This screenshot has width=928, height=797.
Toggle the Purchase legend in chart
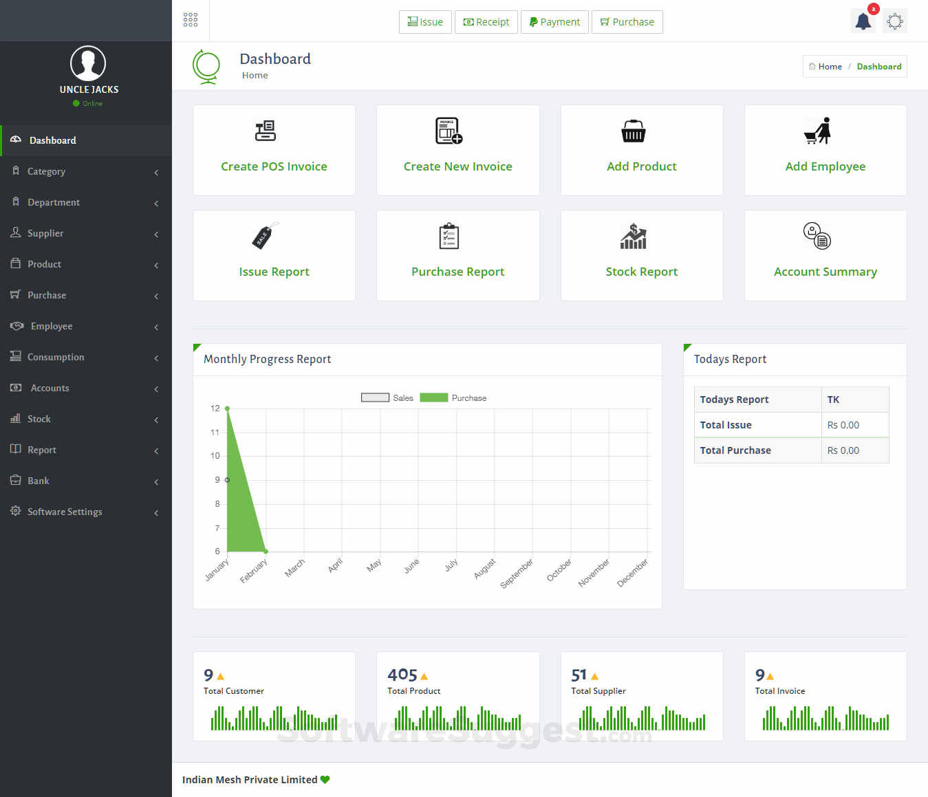coord(453,397)
